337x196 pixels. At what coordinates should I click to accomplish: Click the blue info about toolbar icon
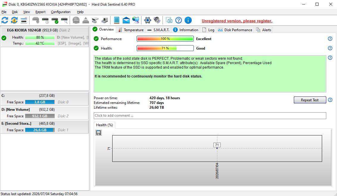coord(188,20)
